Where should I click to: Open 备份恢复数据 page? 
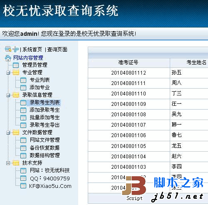(x=45, y=148)
